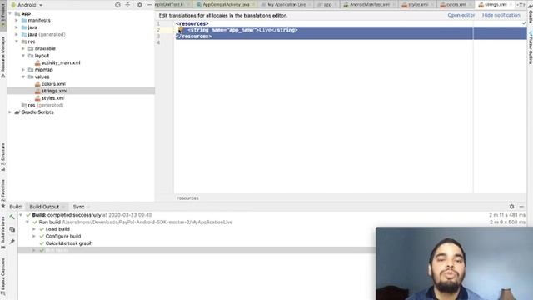Click the intention bulb icon on line 2
This screenshot has width=533, height=300.
point(181,30)
